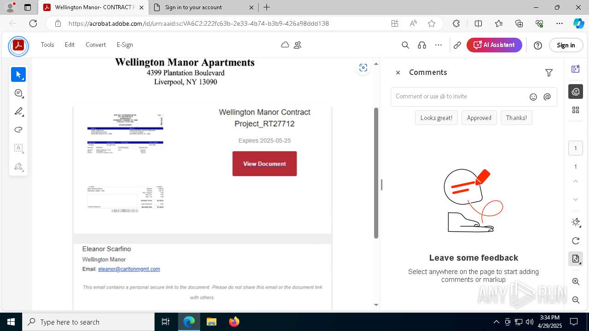Open Edge settings and more menu
Viewport: 589px width, 331px height.
coord(560,23)
